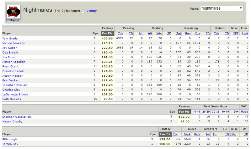This screenshot has height=149, width=251.
Task: Sort by Fumbles Lost column header
Action: coord(245,33)
